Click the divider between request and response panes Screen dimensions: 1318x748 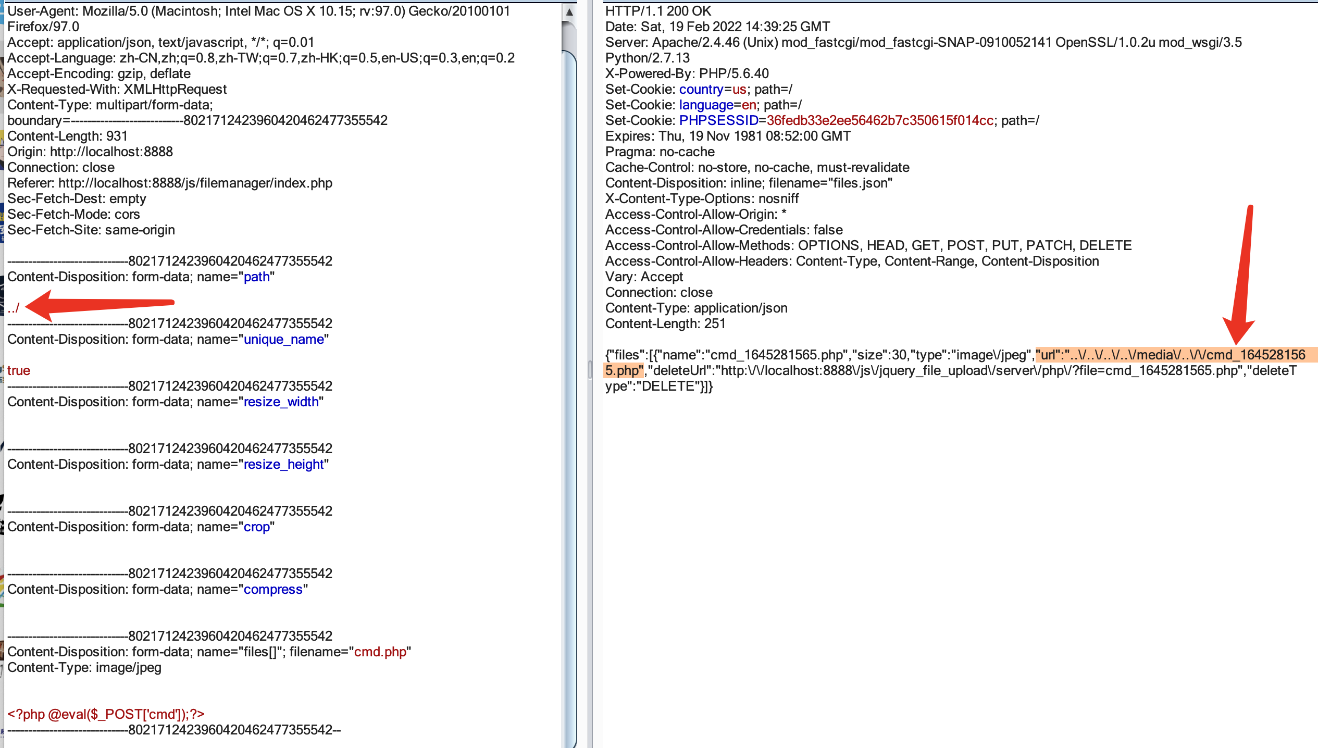click(x=590, y=370)
